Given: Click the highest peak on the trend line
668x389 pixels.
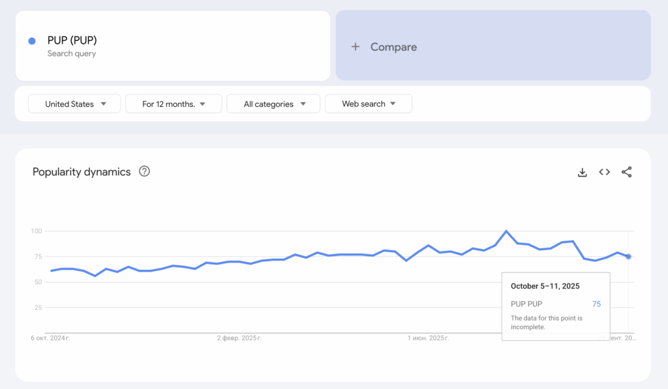Looking at the screenshot, I should 506,231.
